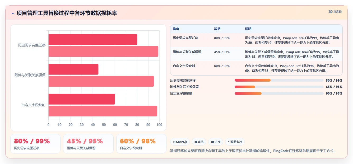Click the 数据卡片 chip
Image resolution: width=353 pixels, height=164 pixels.
235,142
